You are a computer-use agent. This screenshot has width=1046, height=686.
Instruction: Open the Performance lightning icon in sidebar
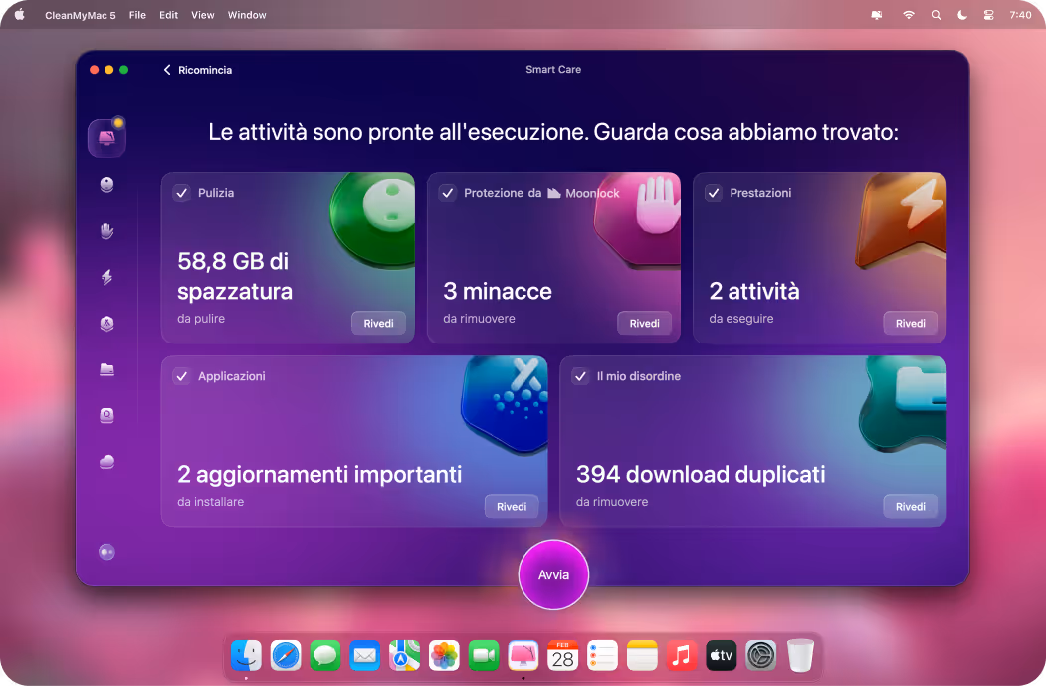(106, 277)
